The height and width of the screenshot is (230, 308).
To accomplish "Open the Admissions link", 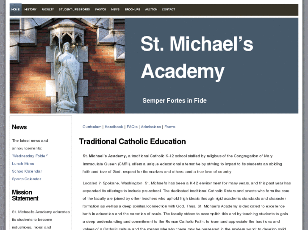I will click(x=151, y=127).
